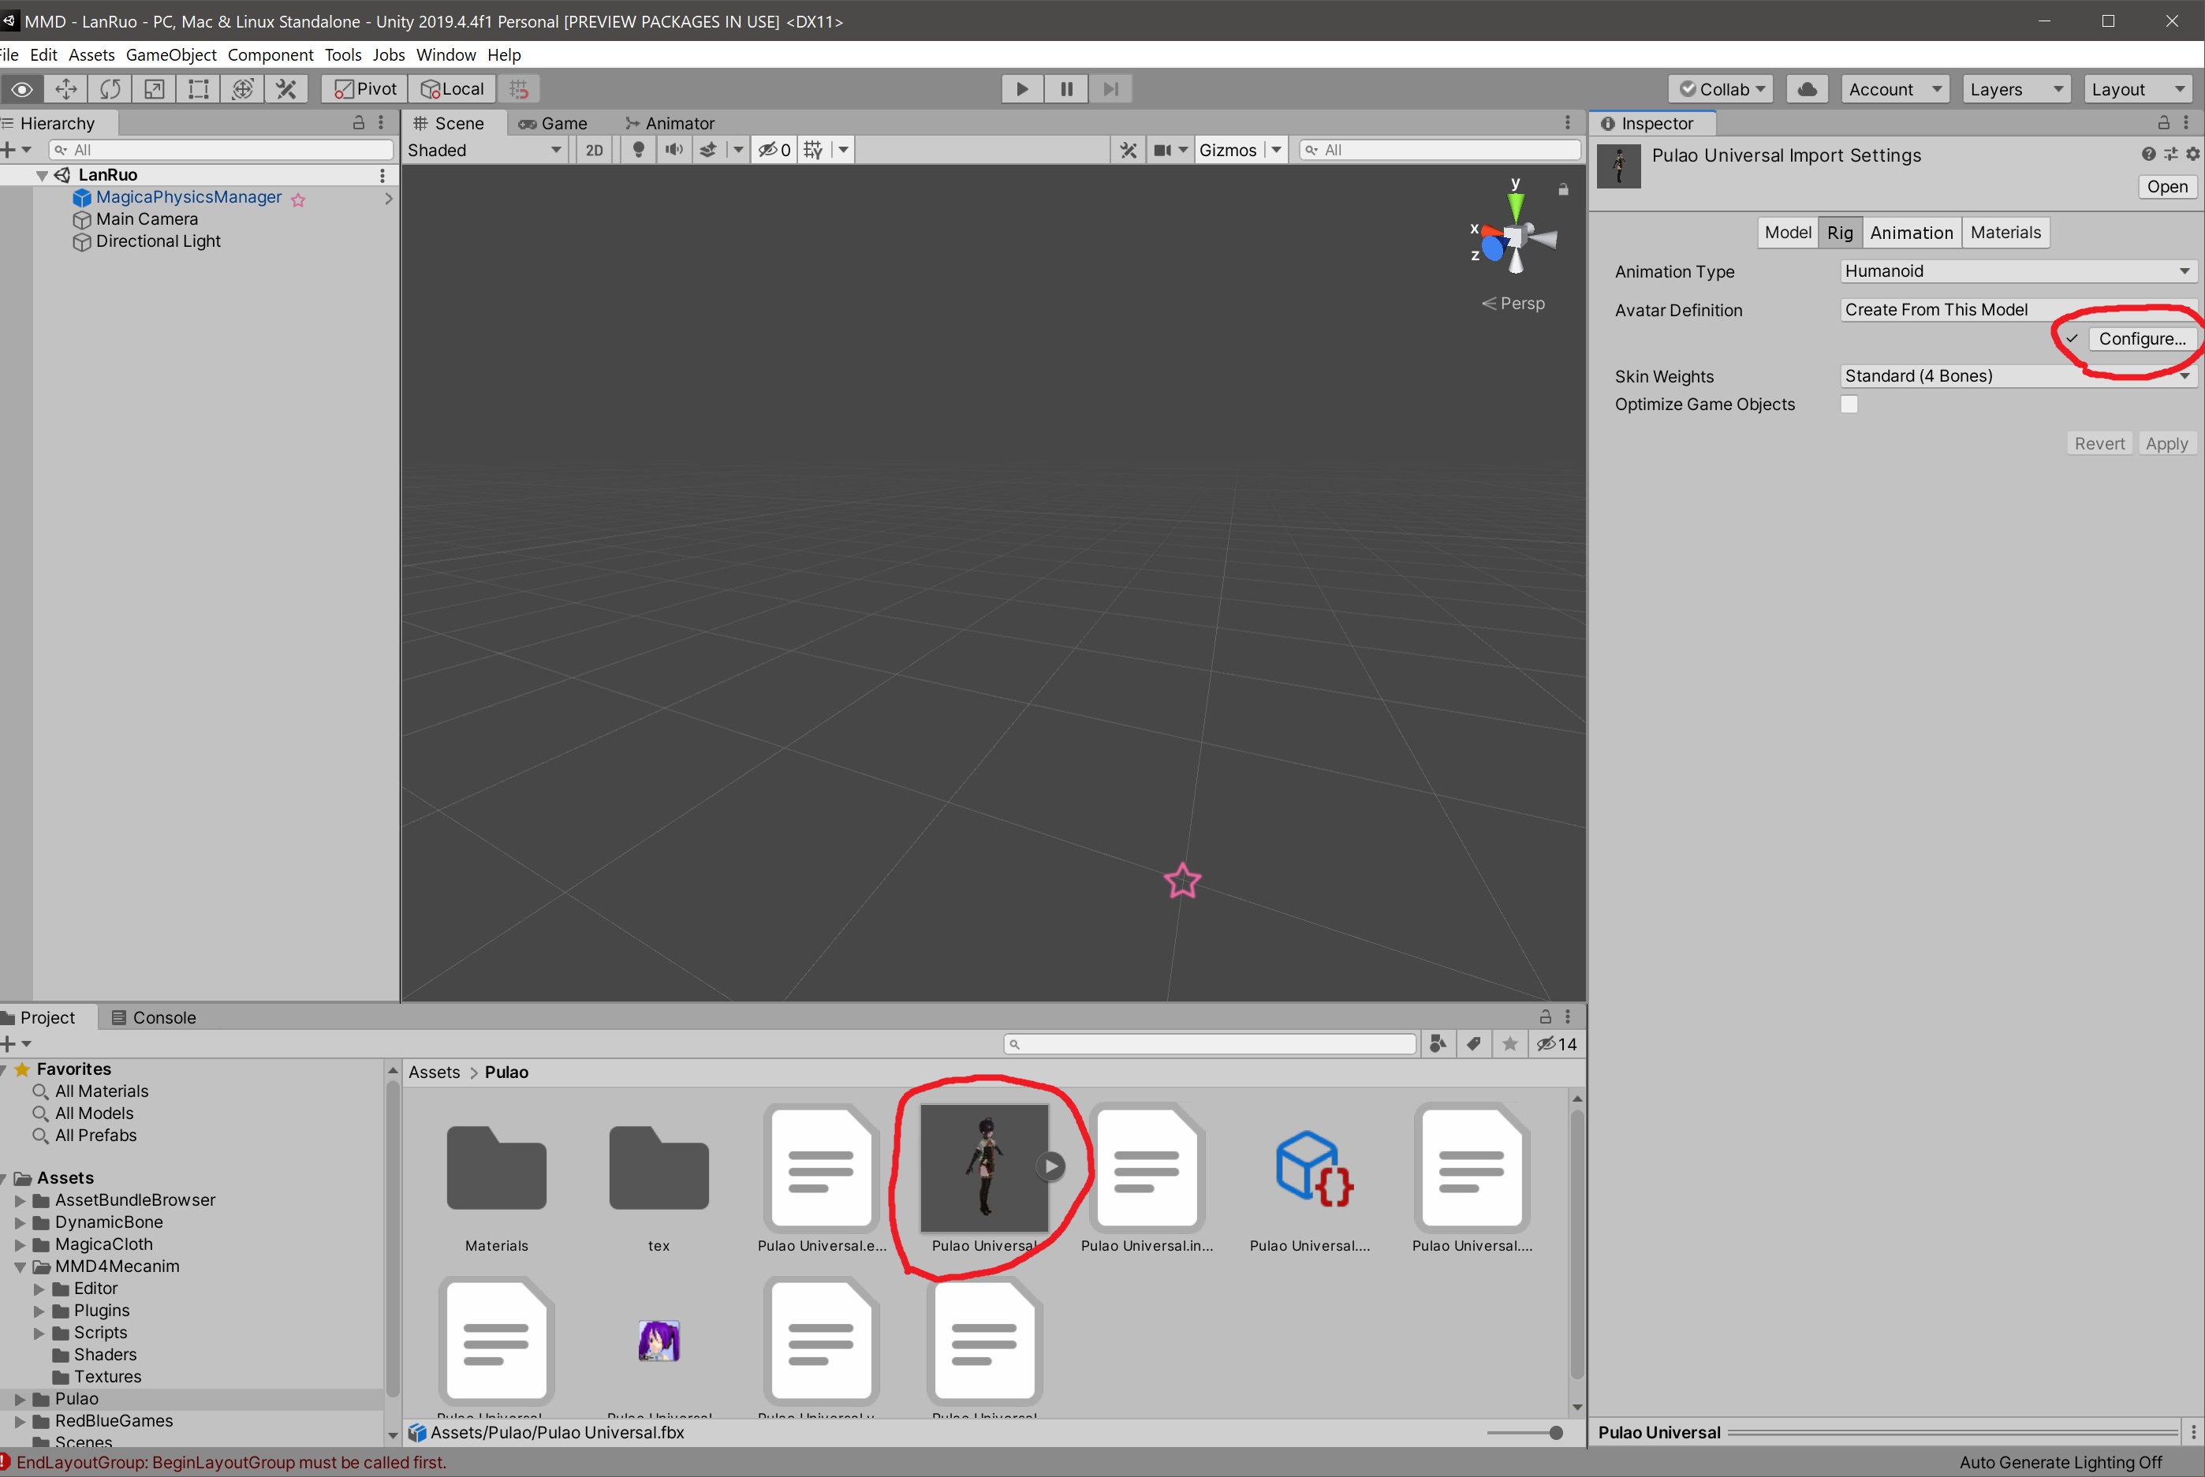Toggle 2D scene view mode

coord(593,150)
